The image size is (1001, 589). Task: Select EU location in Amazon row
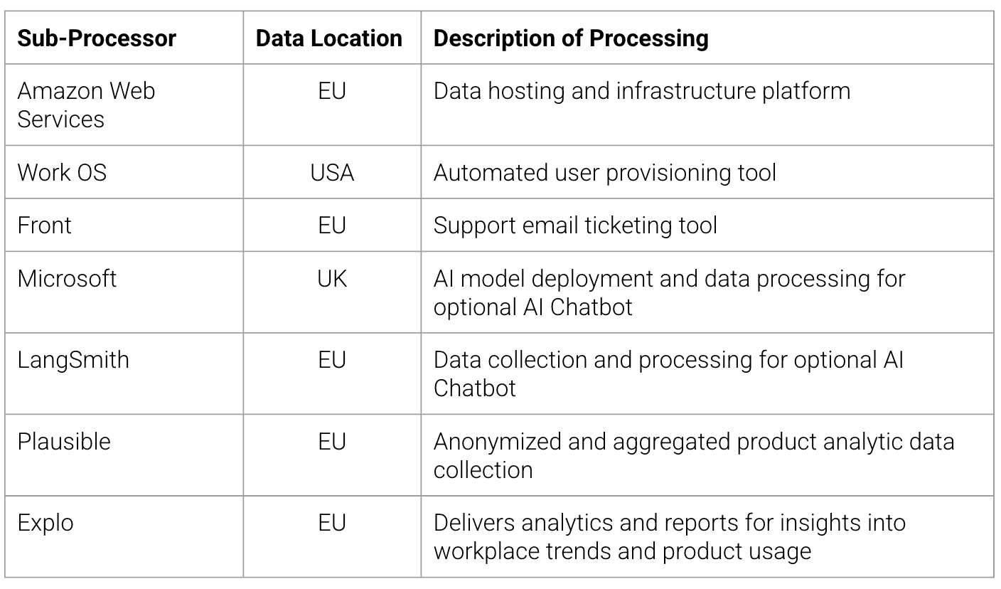[x=332, y=105]
